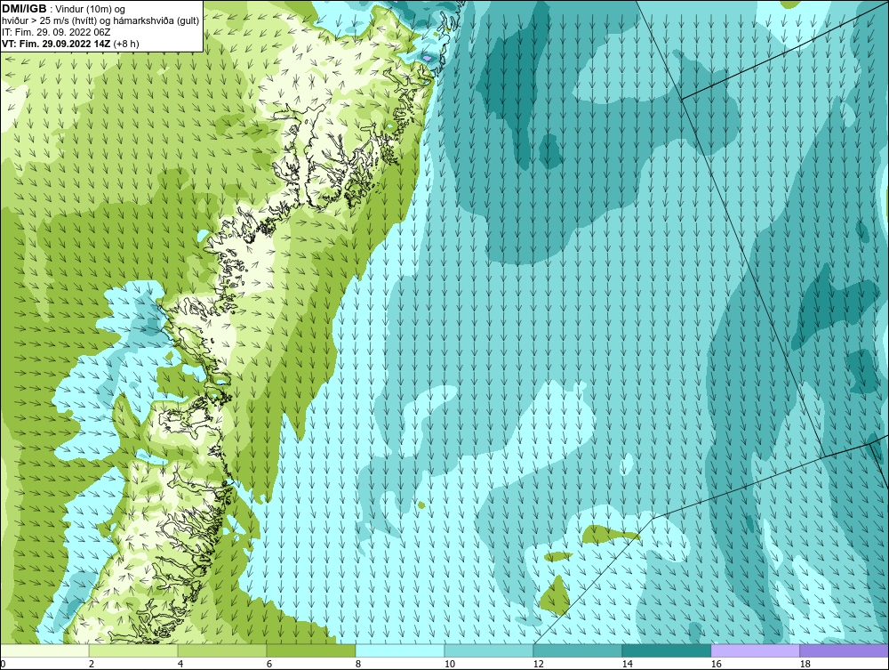This screenshot has height=670, width=889.
Task: Click the legend label "14"
Action: (627, 664)
